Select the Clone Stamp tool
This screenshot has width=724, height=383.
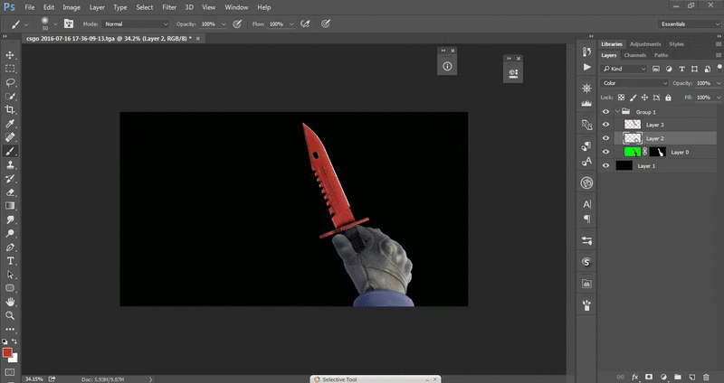[10, 164]
